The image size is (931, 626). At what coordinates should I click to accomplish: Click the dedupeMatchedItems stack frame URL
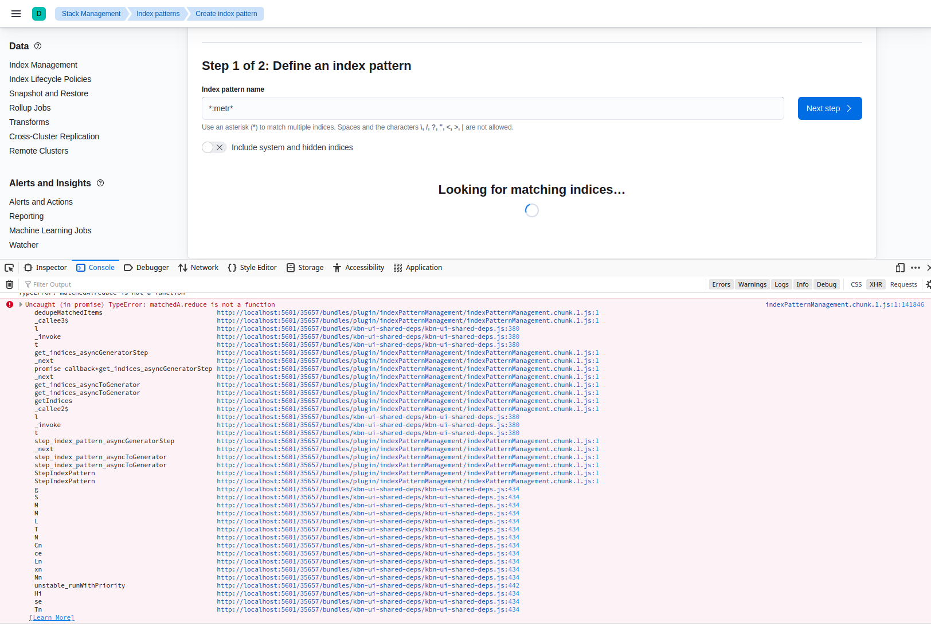pos(408,312)
